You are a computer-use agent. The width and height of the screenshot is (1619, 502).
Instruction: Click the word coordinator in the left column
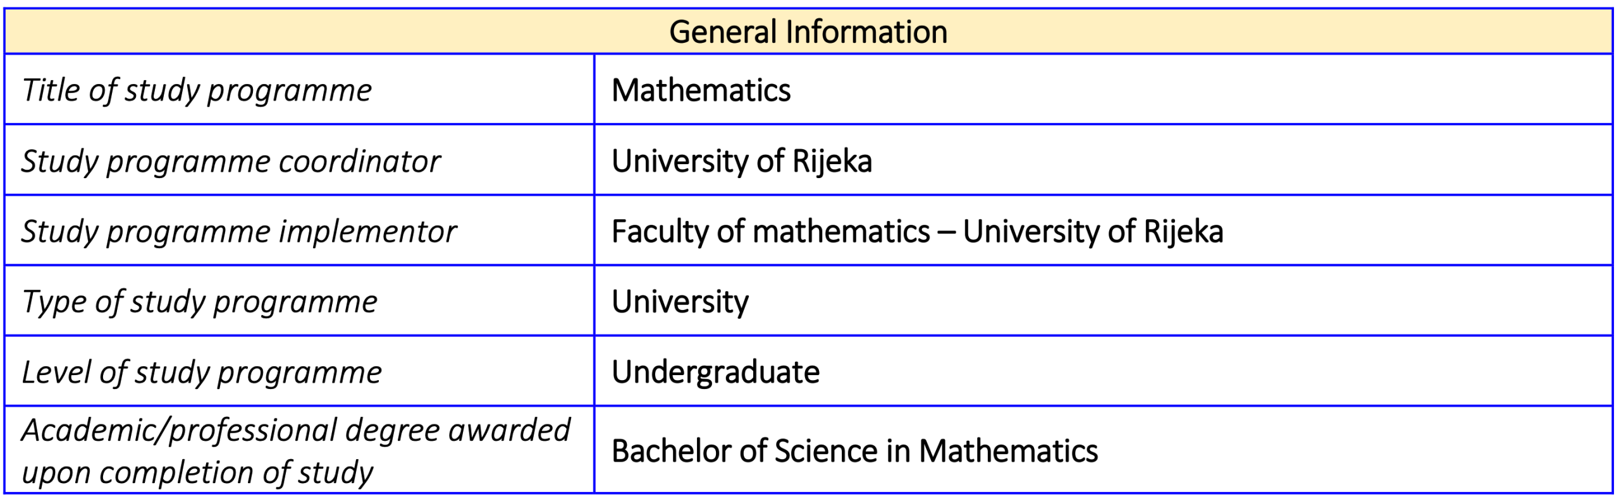tap(359, 162)
